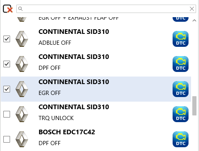The width and height of the screenshot is (199, 151).
Task: Clear search field with the X button
Action: coord(192,9)
